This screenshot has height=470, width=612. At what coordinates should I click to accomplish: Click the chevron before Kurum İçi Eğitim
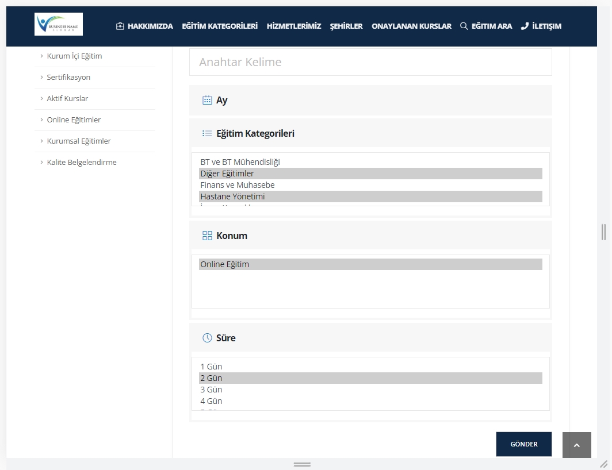[x=41, y=56]
